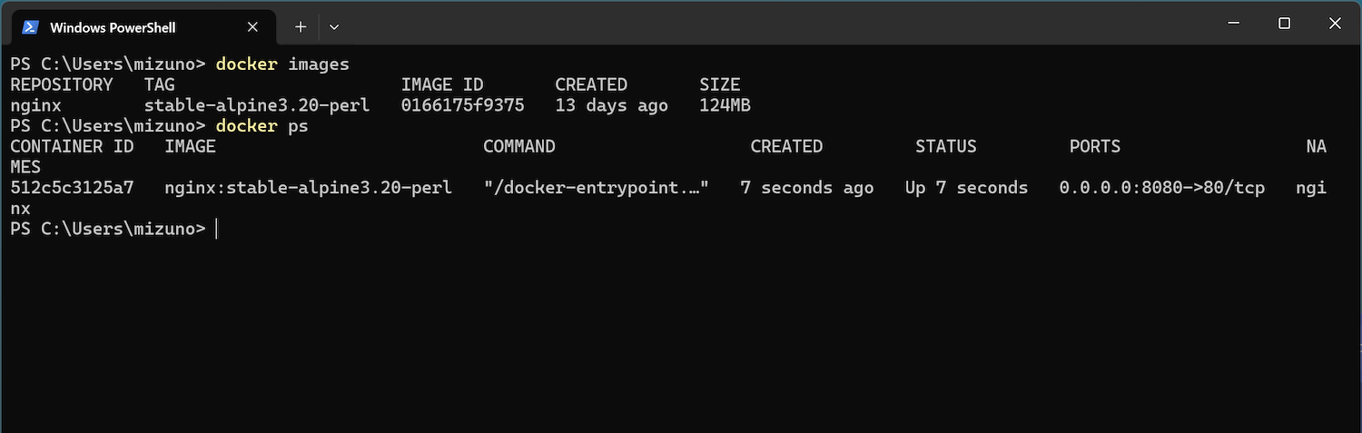Screen dimensions: 1362x433
Task: Click the stable-alpine3.20-perl tag in images output
Action: coord(257,105)
